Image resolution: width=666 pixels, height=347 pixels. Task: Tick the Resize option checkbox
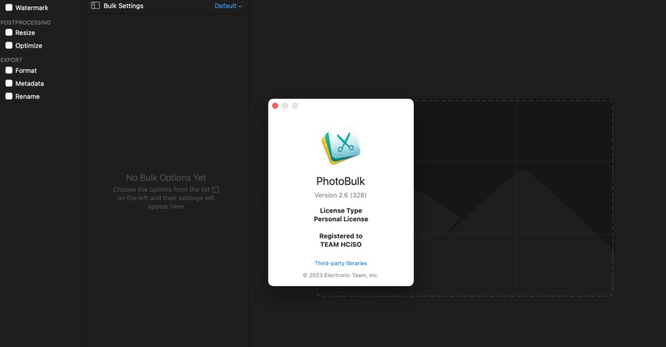(9, 32)
